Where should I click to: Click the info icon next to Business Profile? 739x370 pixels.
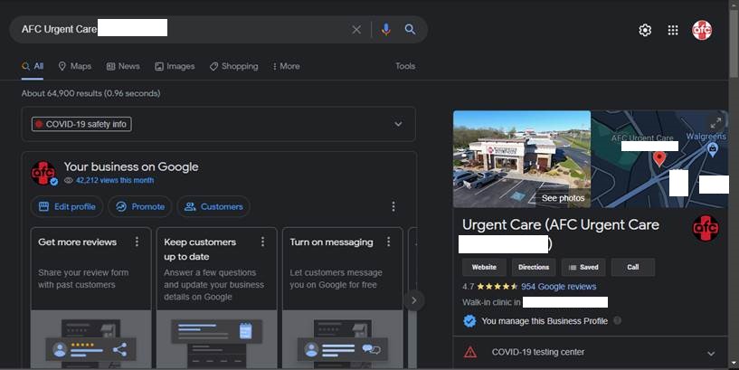[x=617, y=320]
